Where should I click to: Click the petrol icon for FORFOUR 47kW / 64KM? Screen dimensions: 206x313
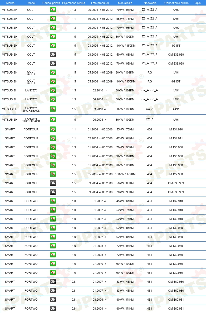[53, 138]
